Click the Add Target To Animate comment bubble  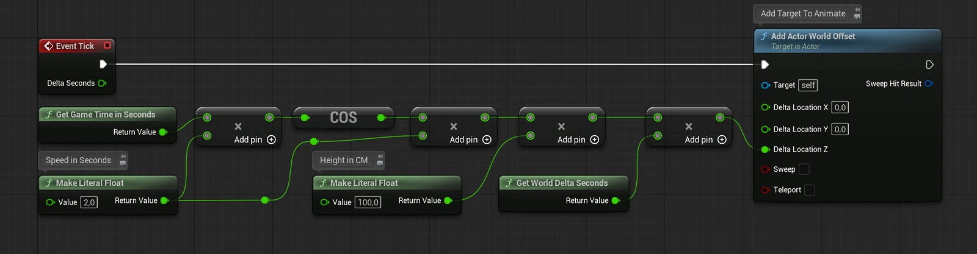coord(803,13)
